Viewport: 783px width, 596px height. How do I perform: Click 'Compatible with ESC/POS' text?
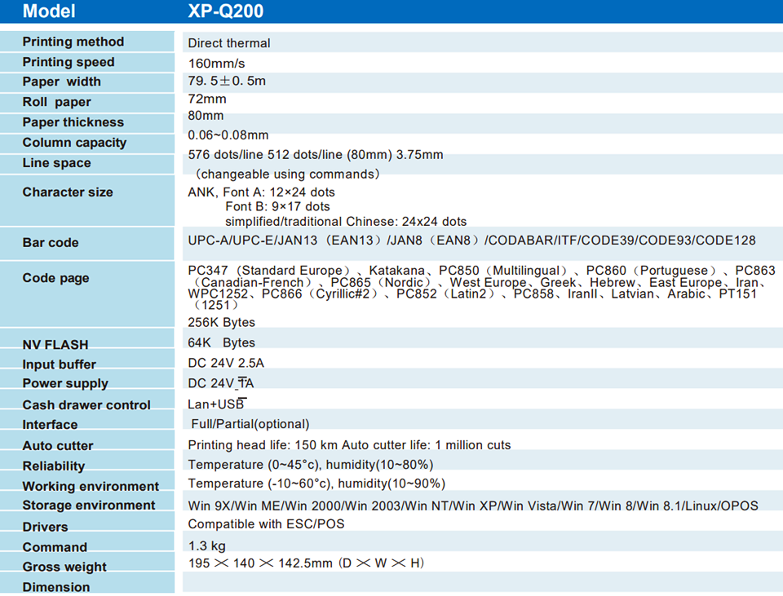coord(266,524)
